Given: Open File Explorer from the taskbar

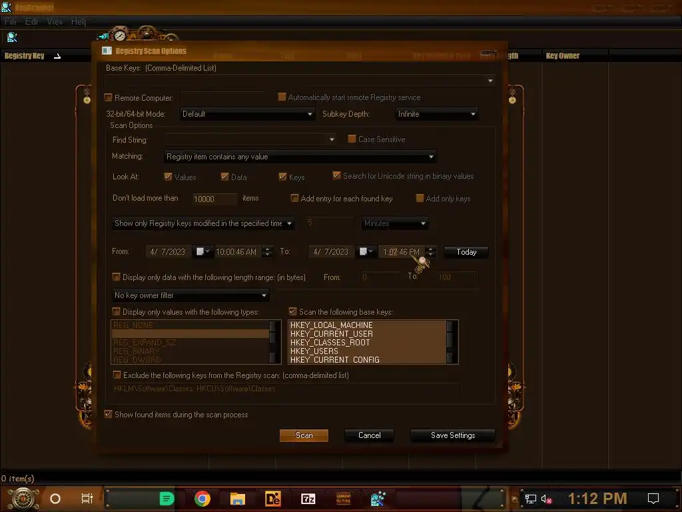Looking at the screenshot, I should [x=238, y=499].
